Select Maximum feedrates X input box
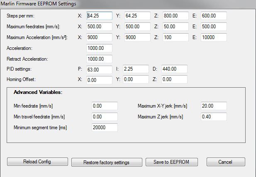 [99, 27]
